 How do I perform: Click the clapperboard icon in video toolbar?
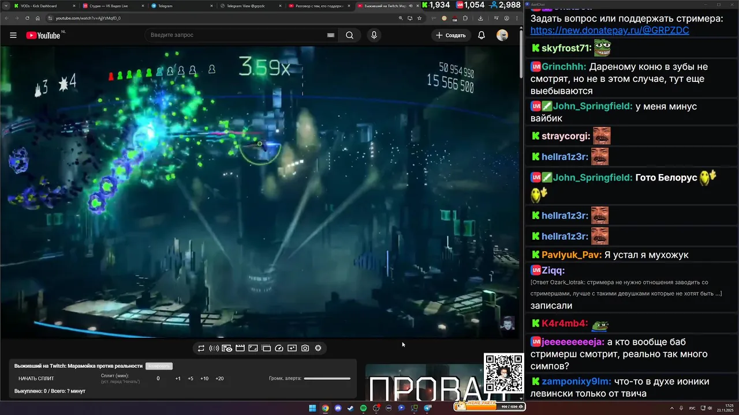pyautogui.click(x=240, y=348)
